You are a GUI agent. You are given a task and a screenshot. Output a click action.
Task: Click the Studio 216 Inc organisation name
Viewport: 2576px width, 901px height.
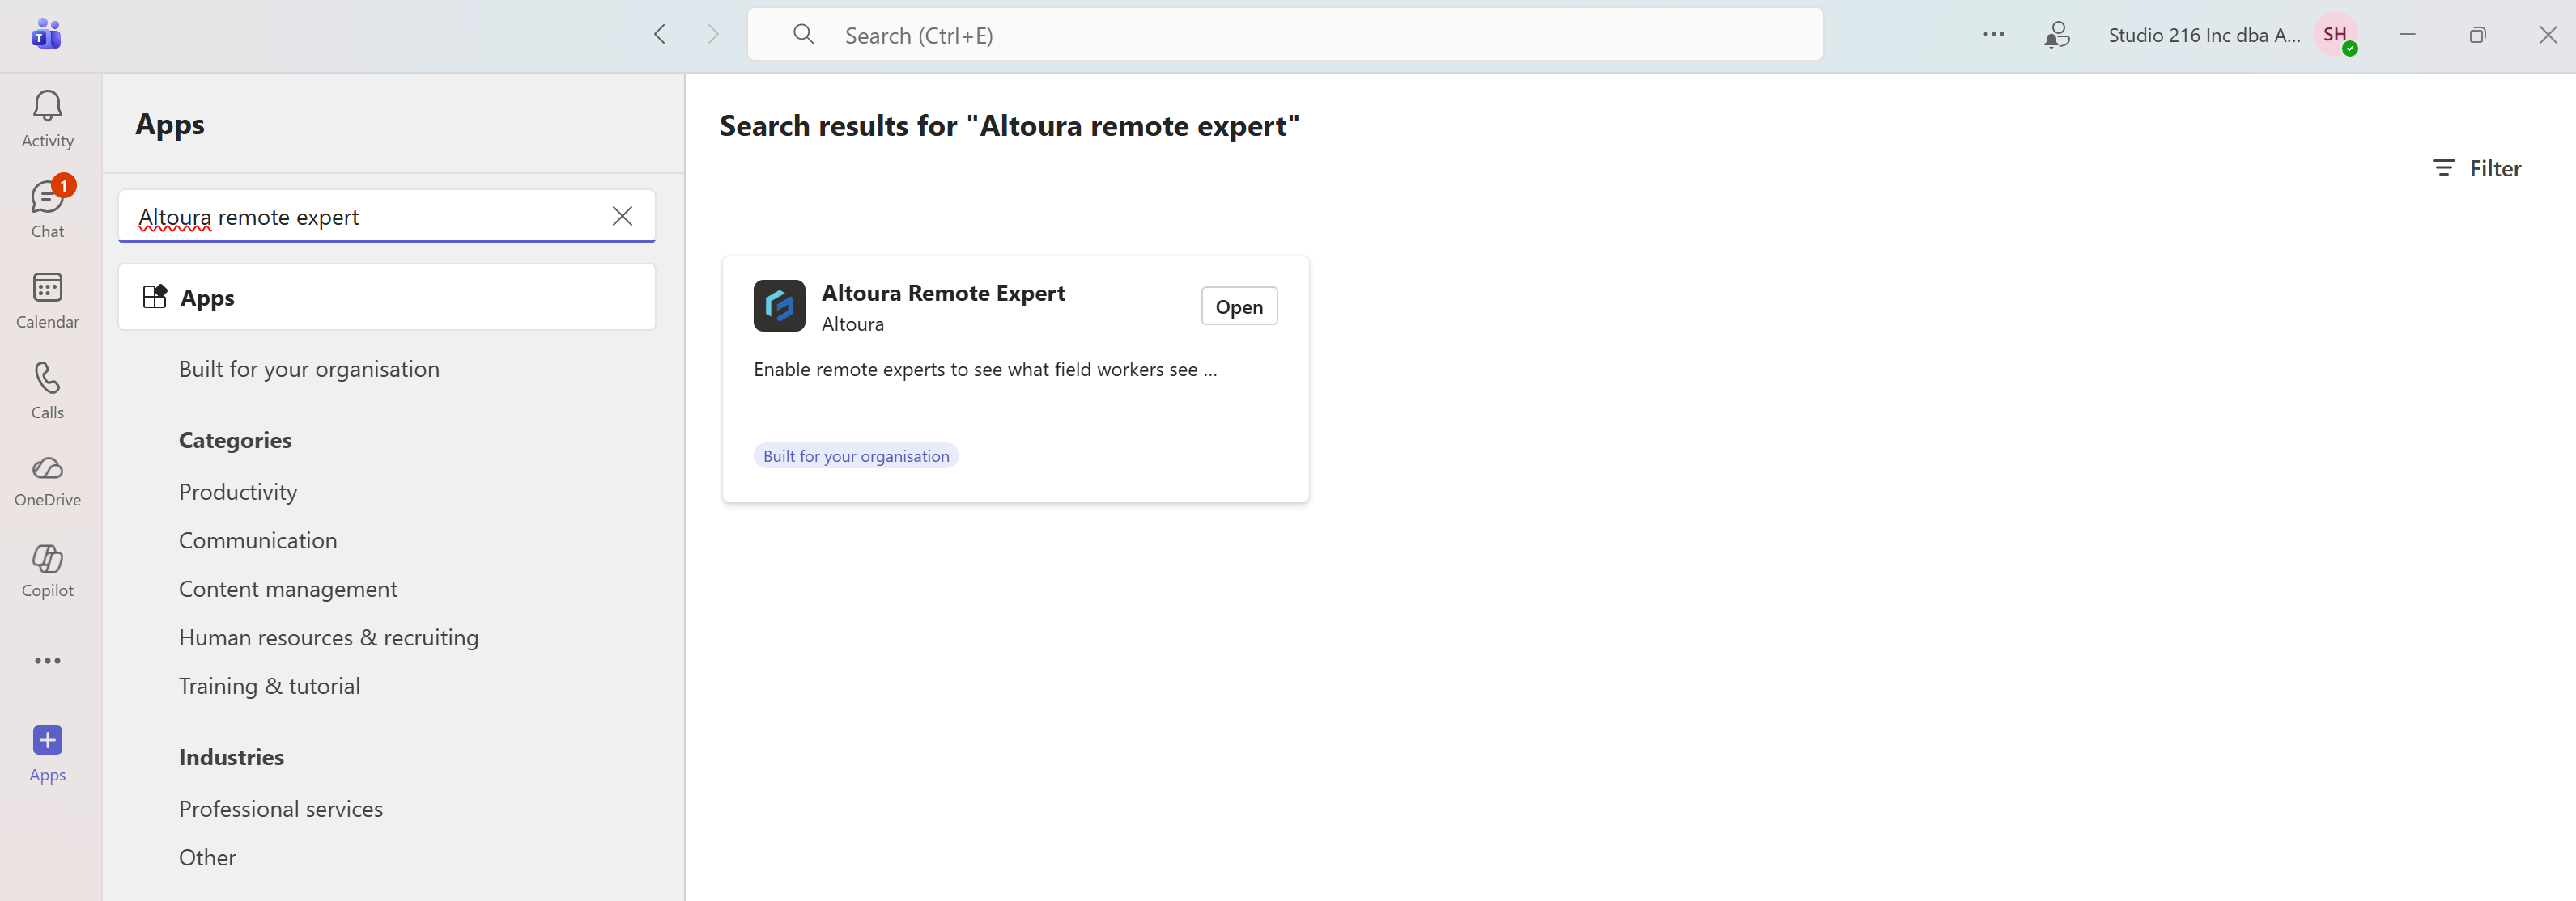point(2204,35)
